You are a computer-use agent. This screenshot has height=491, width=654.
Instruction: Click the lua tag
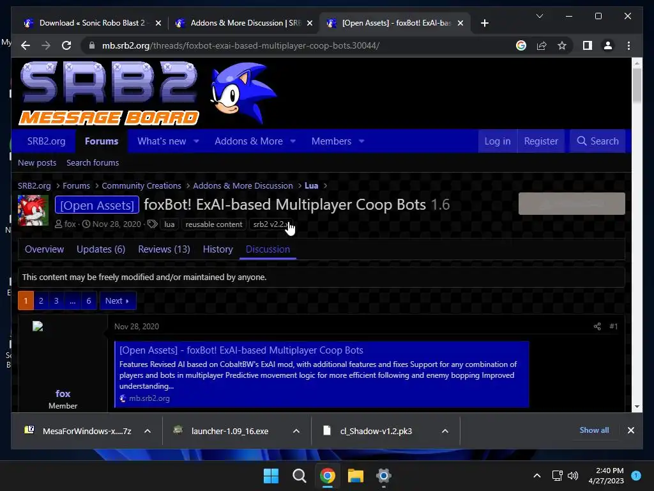pyautogui.click(x=169, y=224)
